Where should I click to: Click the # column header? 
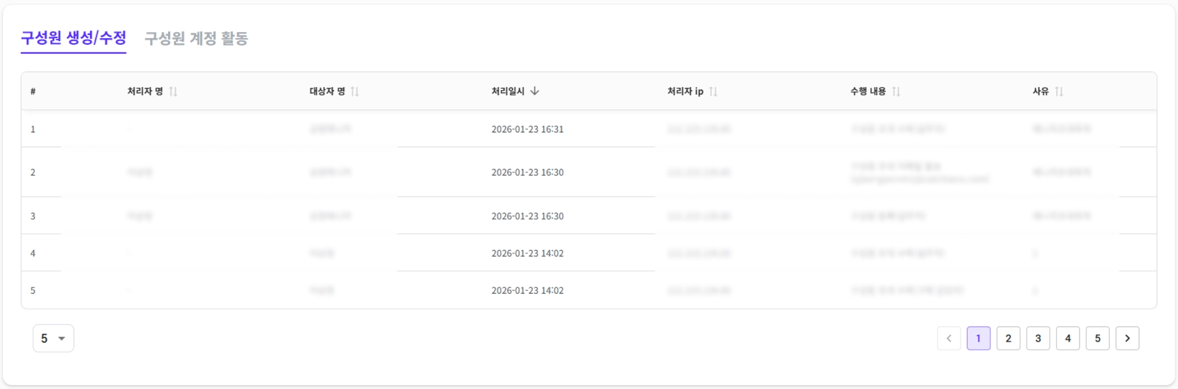(33, 91)
